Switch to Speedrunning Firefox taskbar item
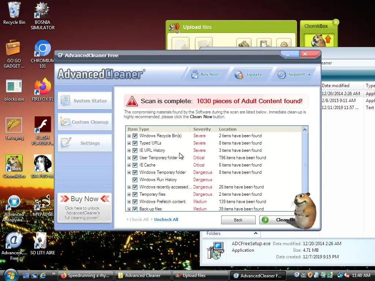This screenshot has width=375, height=281. point(86,276)
